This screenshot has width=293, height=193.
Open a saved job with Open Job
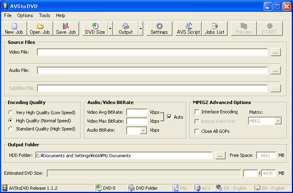coord(40,28)
